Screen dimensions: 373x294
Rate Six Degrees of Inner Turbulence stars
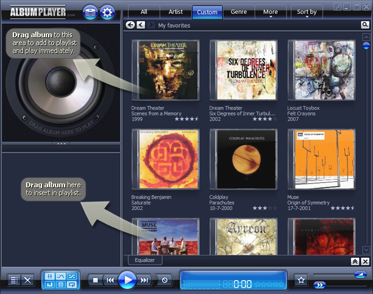(265, 119)
